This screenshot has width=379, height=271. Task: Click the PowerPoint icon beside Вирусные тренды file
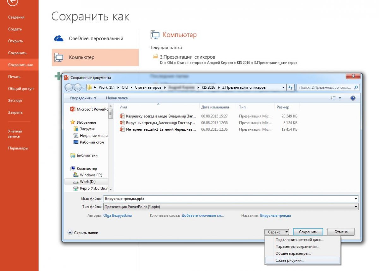[x=122, y=123]
